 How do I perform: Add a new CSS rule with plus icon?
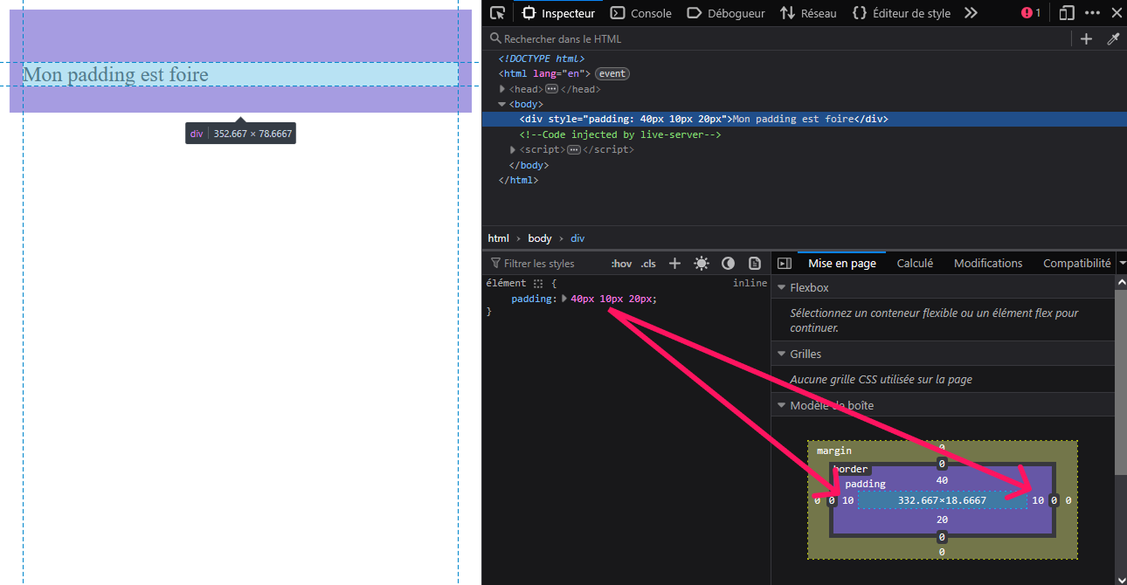click(674, 263)
